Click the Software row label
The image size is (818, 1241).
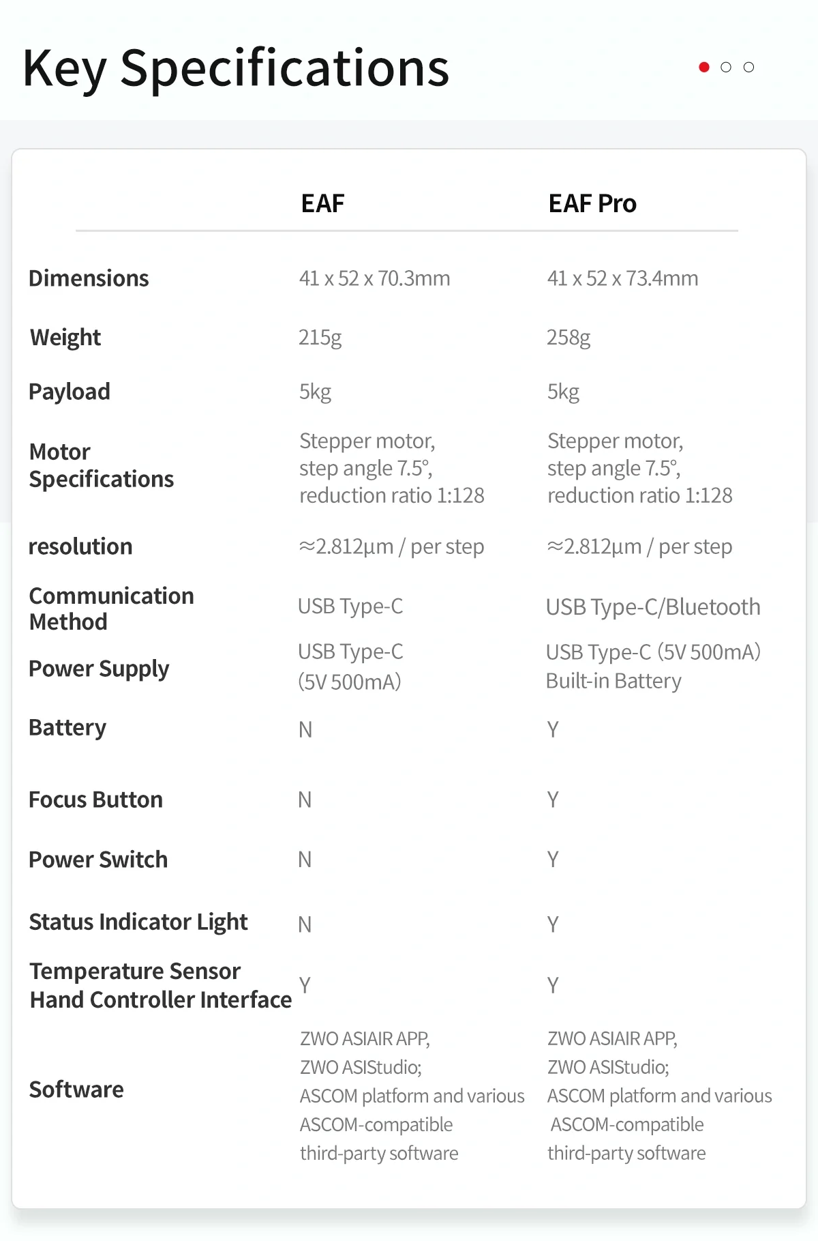click(x=76, y=1090)
